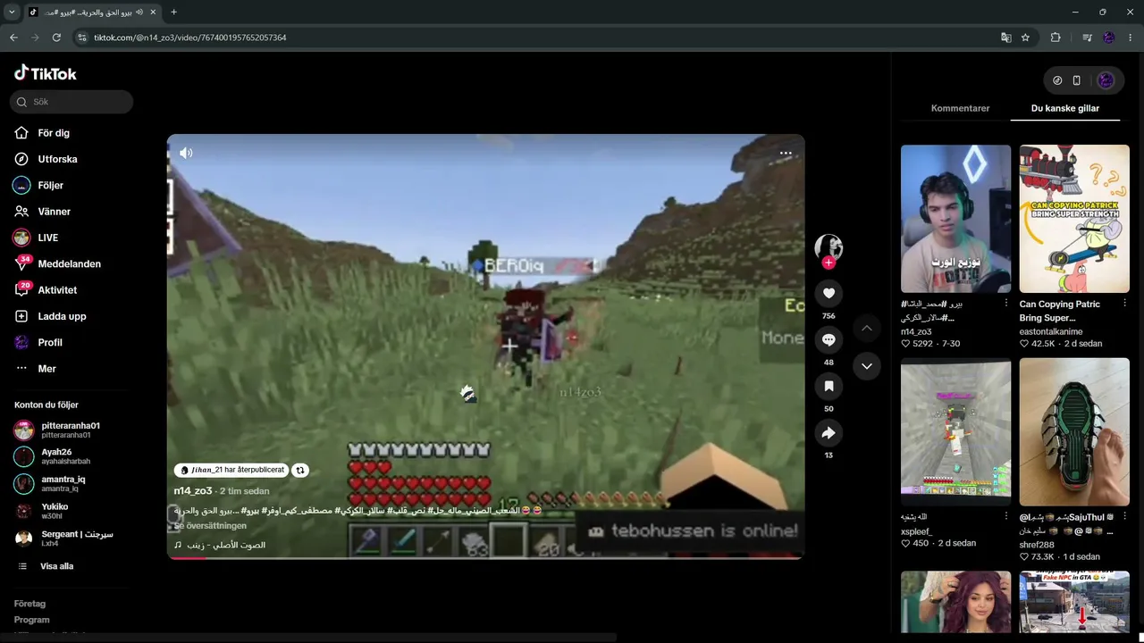Click the Program footer link
Screen dimensions: 1144x643
[31, 620]
